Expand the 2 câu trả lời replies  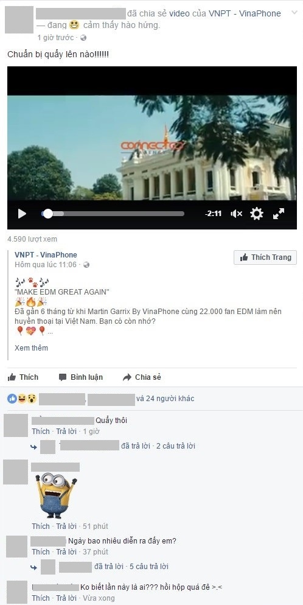[176, 446]
